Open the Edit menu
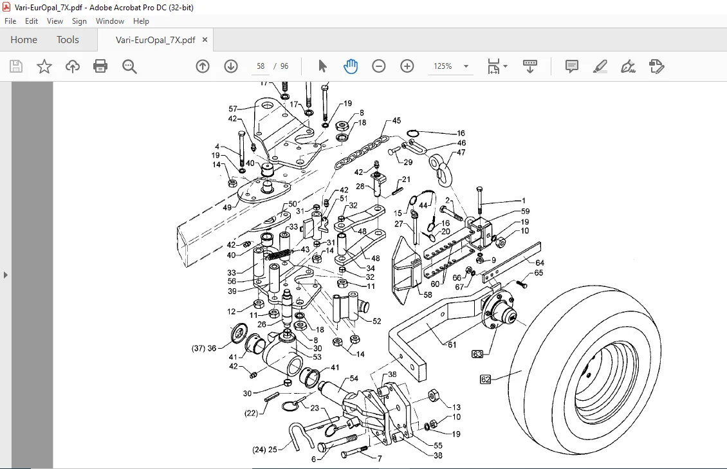727x469 pixels. 32,21
